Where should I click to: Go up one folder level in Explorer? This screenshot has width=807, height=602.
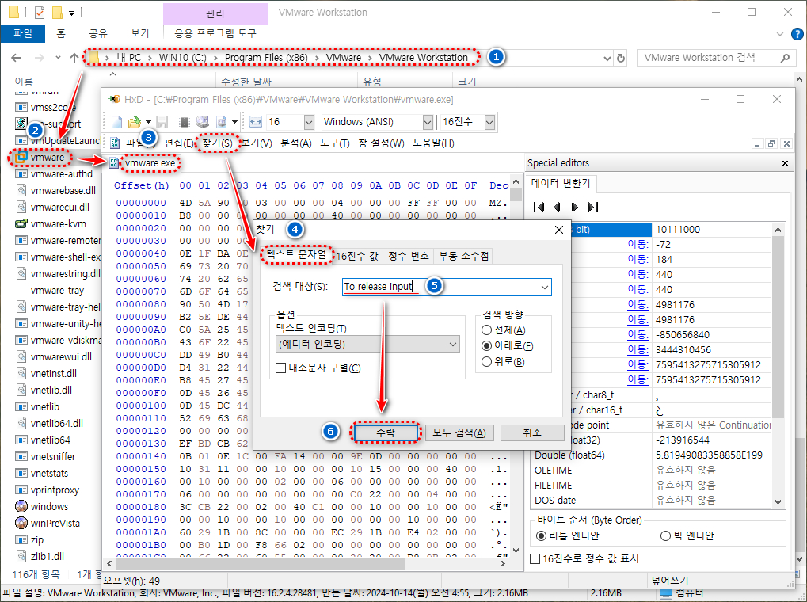(74, 58)
